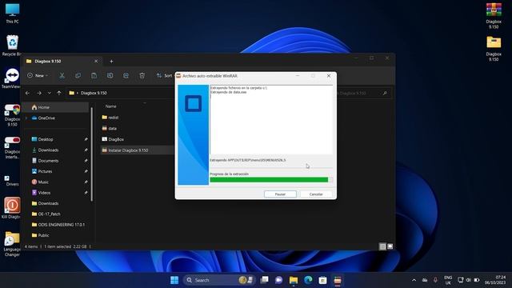Click the WinRAR icon in the taskbar
Image resolution: width=512 pixels, height=288 pixels.
click(338, 280)
